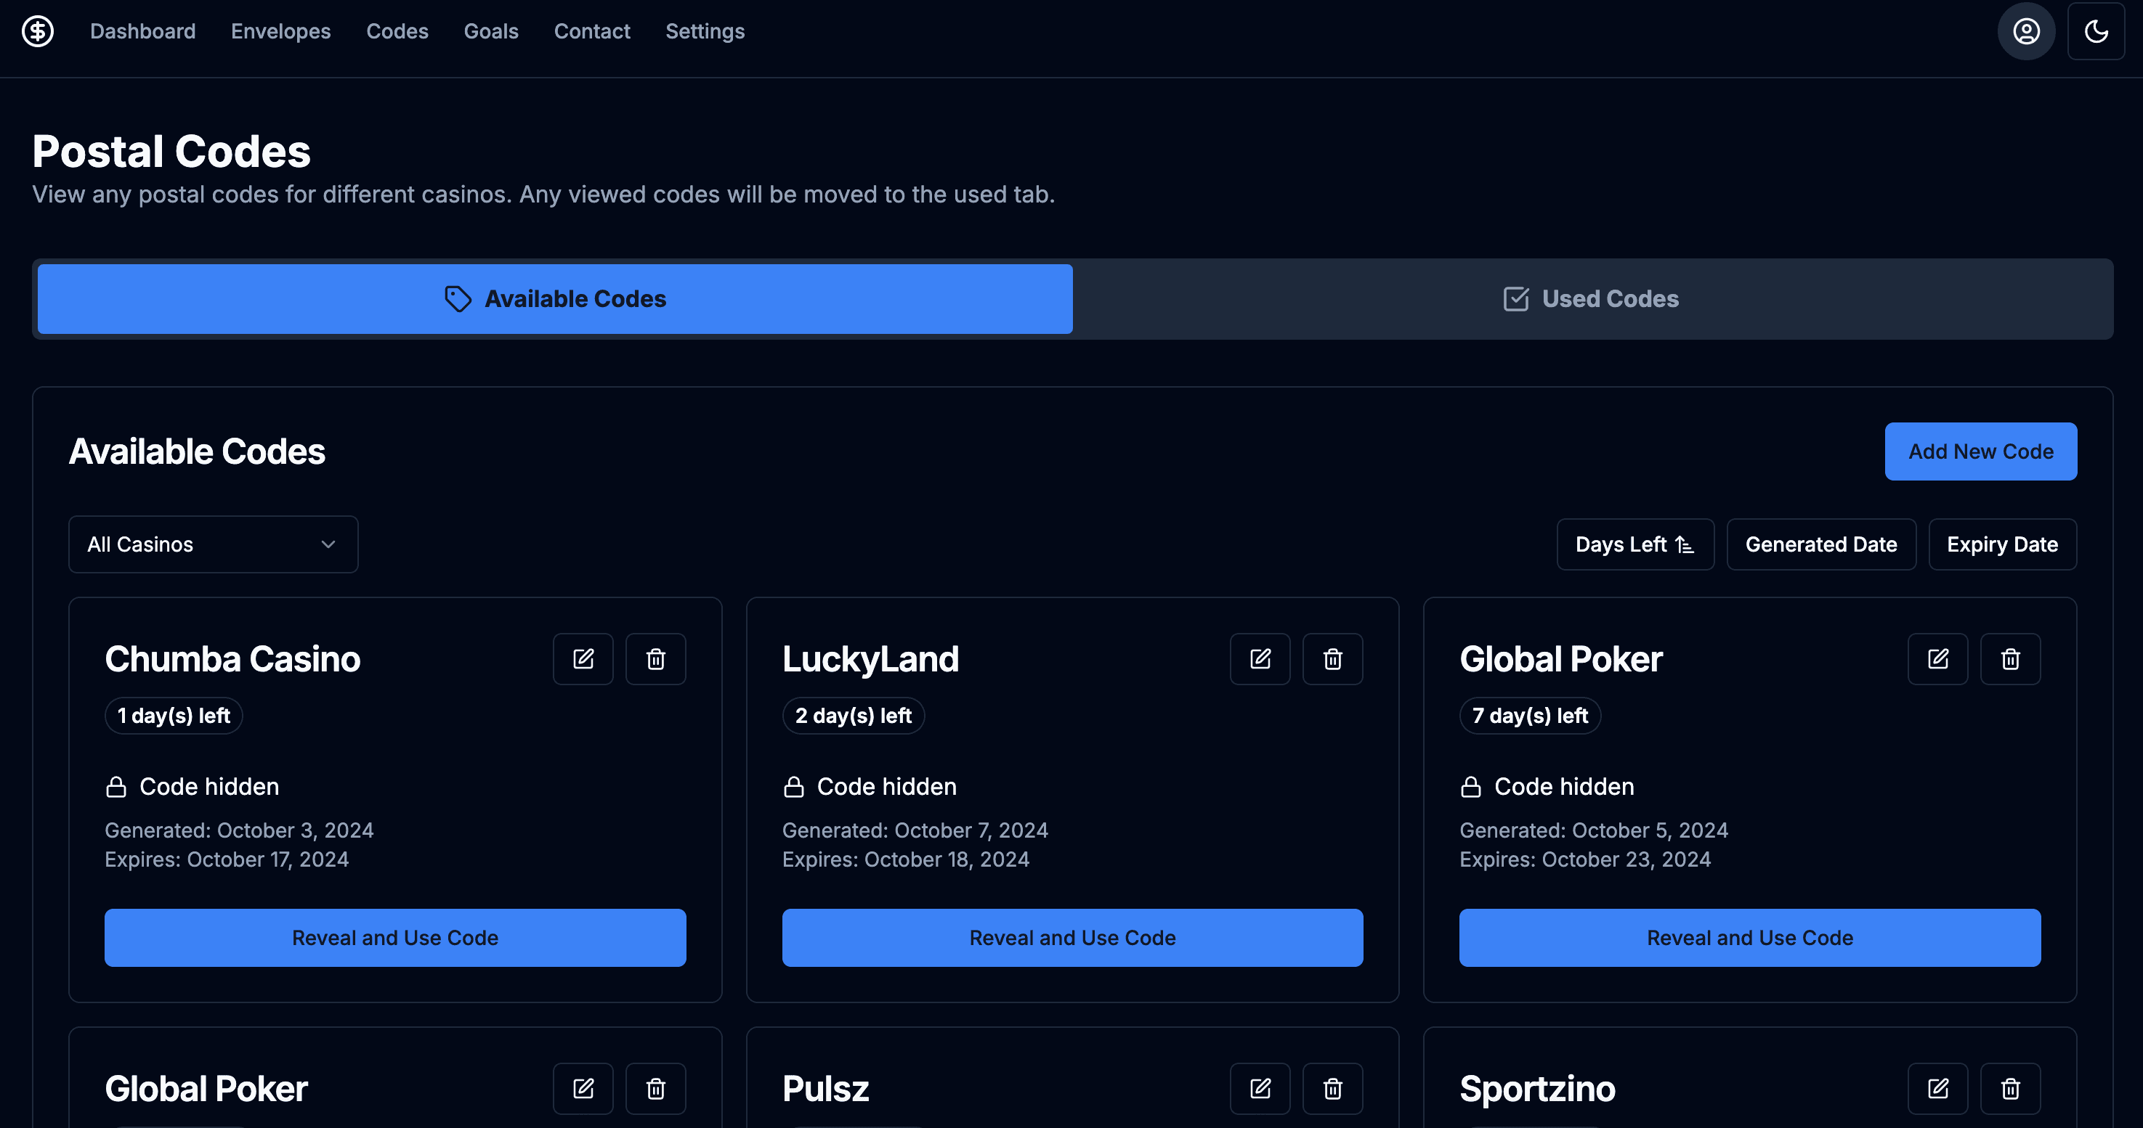Toggle Days Left sorting order
The image size is (2143, 1128).
click(x=1634, y=544)
